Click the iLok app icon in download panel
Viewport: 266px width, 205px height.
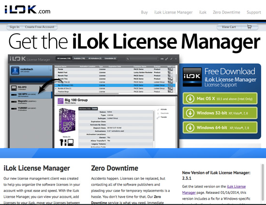click(192, 77)
